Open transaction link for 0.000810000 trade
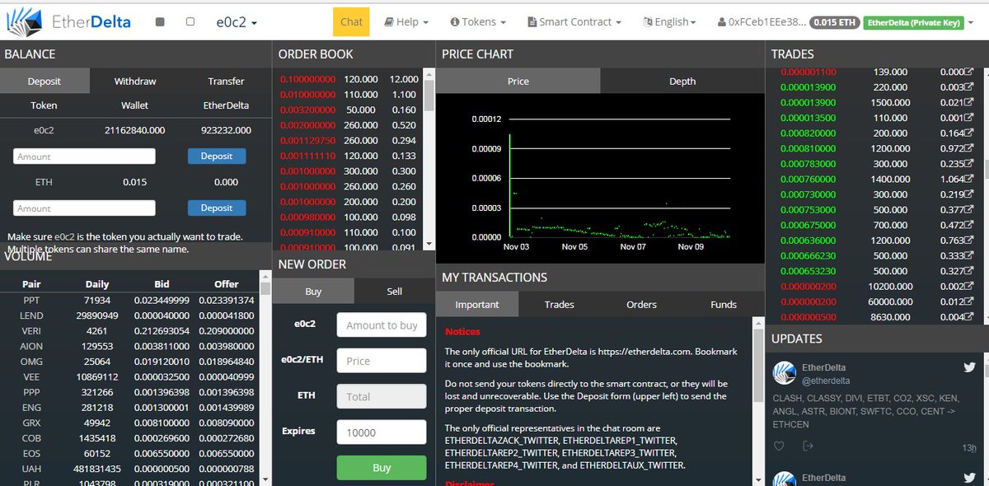The image size is (989, 486). click(x=969, y=148)
